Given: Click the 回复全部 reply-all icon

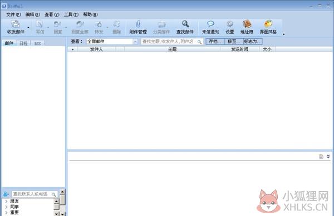Looking at the screenshot, I should pyautogui.click(x=80, y=24).
